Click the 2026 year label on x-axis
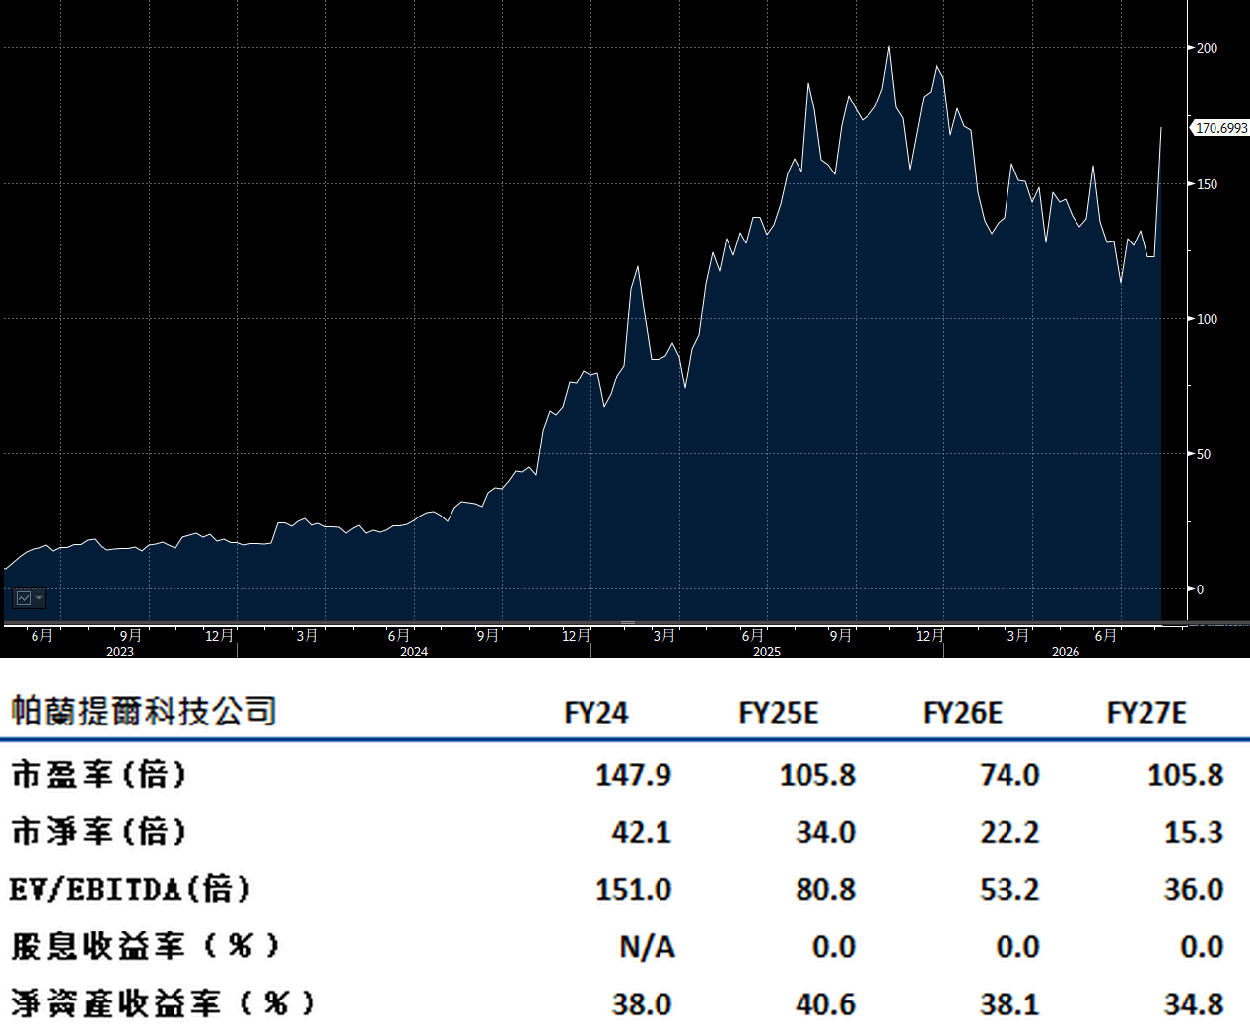Screen dimensions: 1250x1034 (x=1066, y=652)
